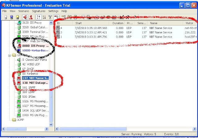Click the globe icon beside 3128 IIS Proxy
The width and height of the screenshot is (198, 138).
pos(19,22)
